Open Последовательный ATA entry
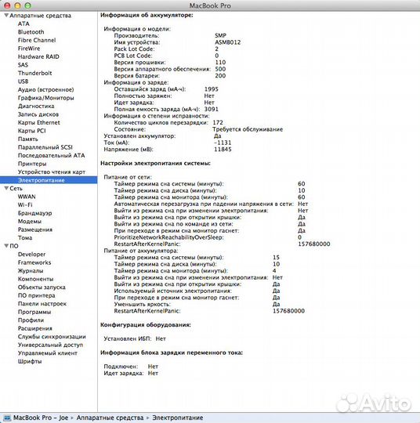420x423 pixels. point(51,155)
